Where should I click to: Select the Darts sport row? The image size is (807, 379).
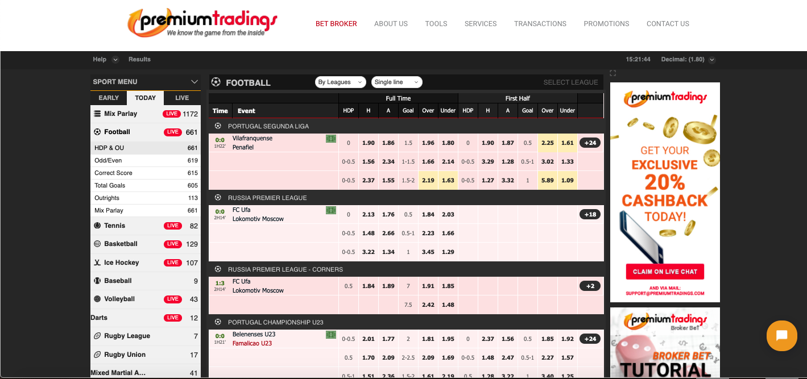146,318
